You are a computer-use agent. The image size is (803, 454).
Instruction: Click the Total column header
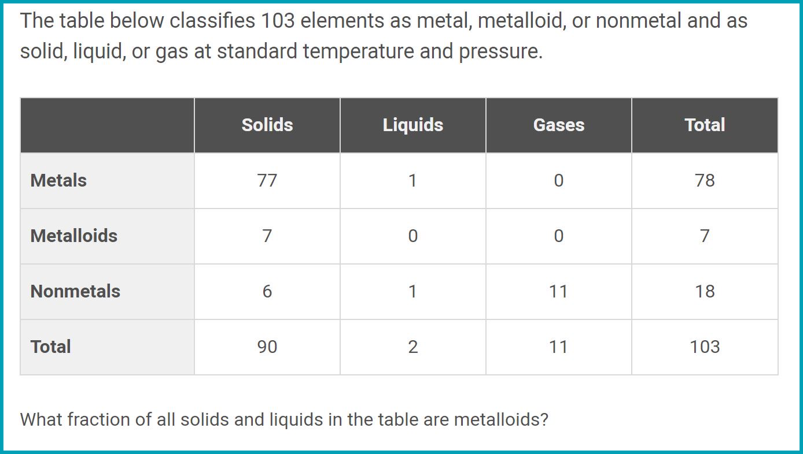point(705,125)
